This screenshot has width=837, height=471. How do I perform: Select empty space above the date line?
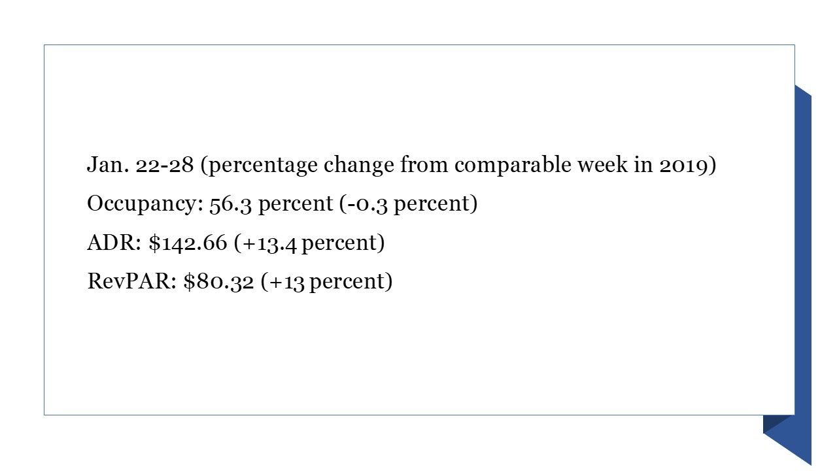(418, 98)
